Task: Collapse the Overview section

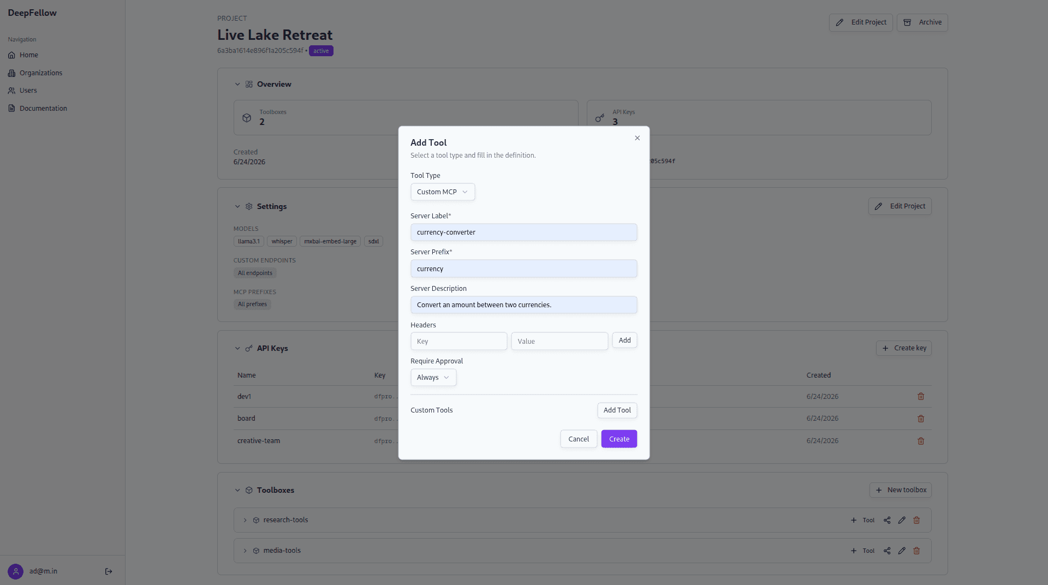Action: 237,85
